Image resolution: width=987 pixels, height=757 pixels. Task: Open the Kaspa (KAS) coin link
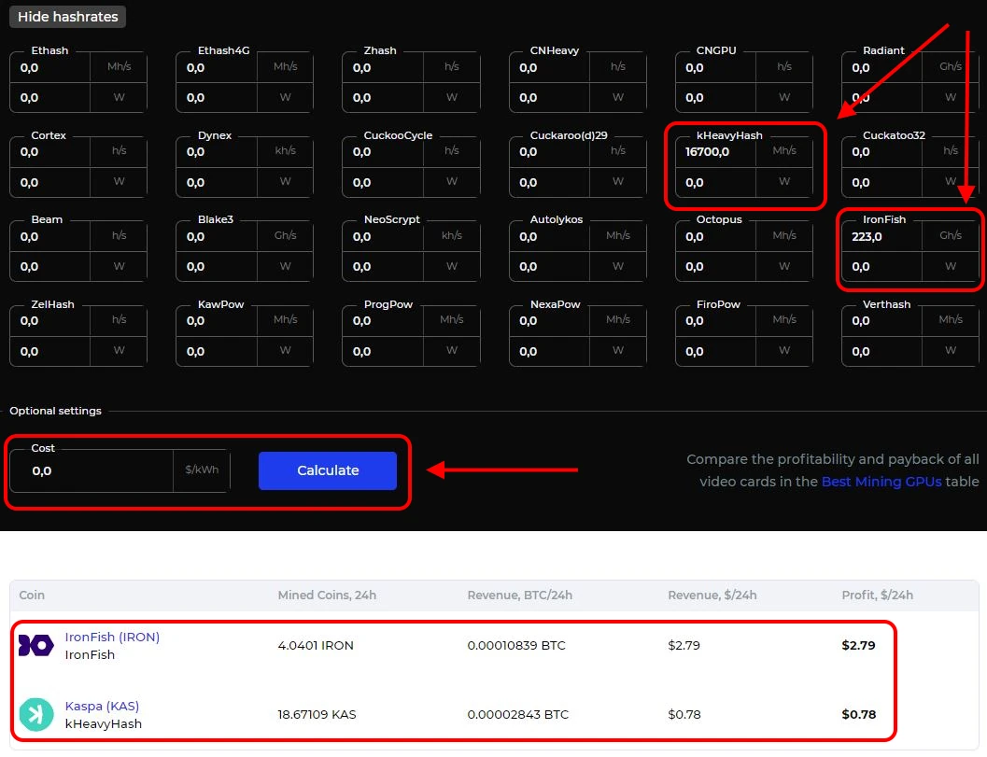(102, 706)
